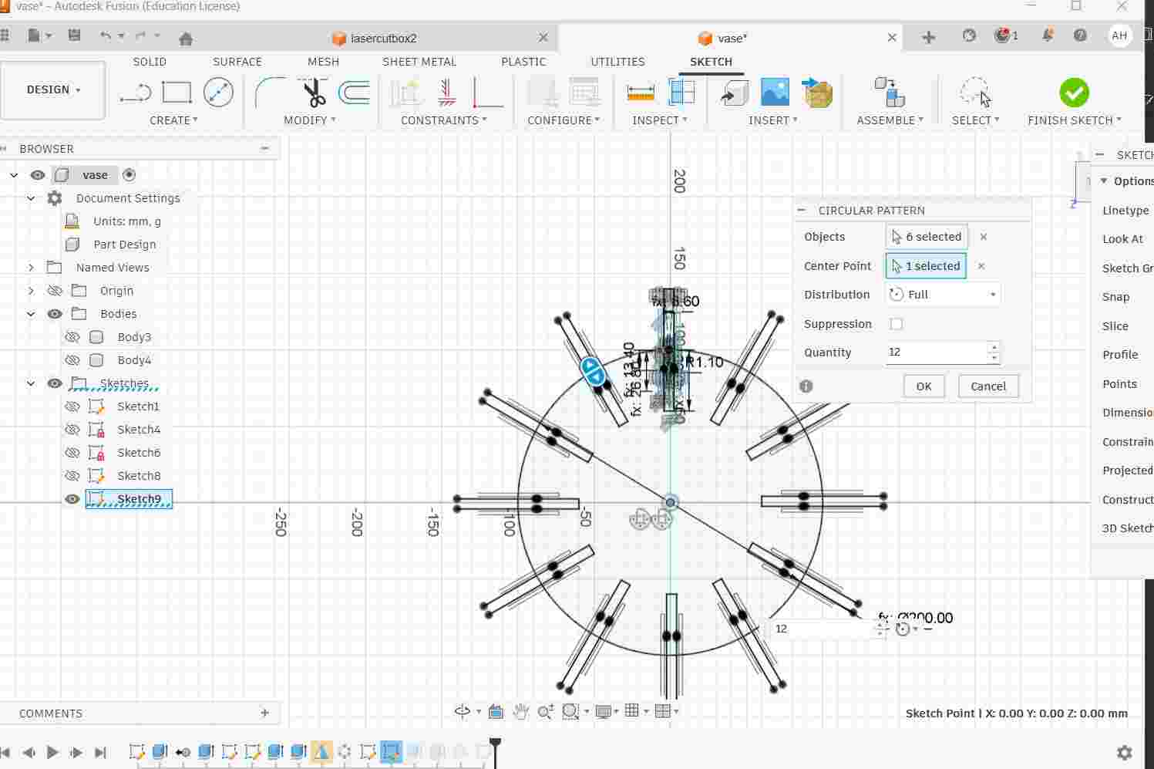Select the Circle sketch tool
Viewport: 1154px width, 769px height.
(x=218, y=93)
